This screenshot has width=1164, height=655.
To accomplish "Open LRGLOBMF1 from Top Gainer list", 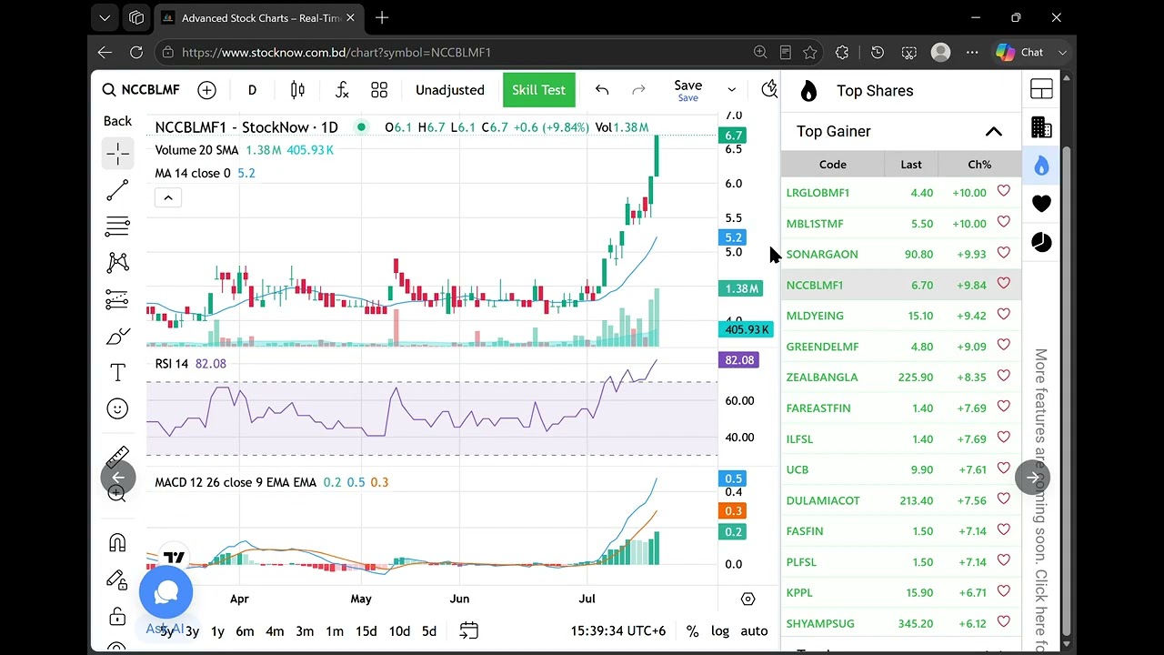I will 818,193.
